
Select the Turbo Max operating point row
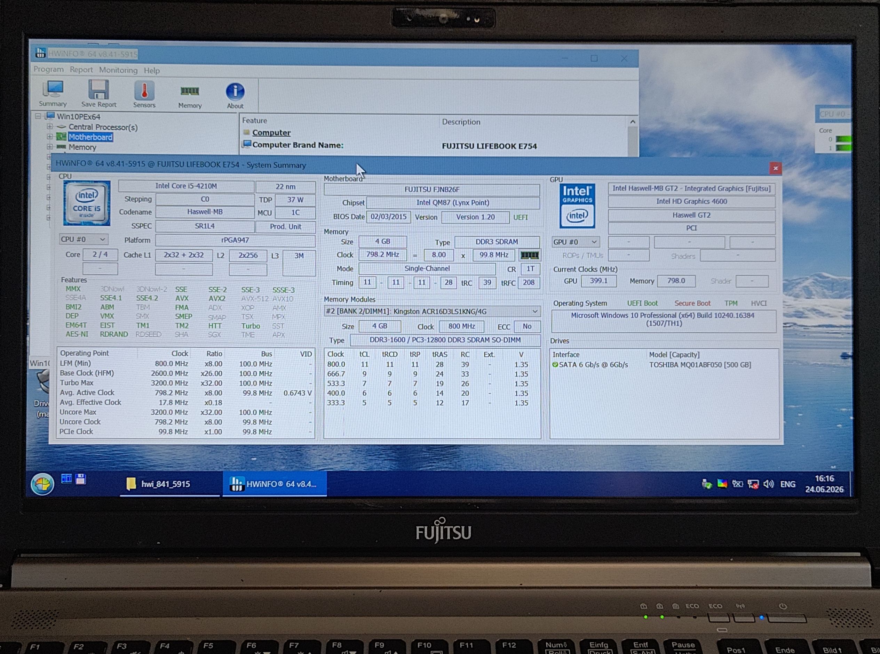pos(186,383)
